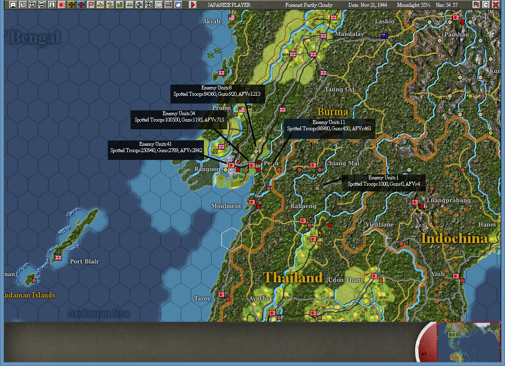Select the Japanese base icon at Tavoy

tap(221, 295)
